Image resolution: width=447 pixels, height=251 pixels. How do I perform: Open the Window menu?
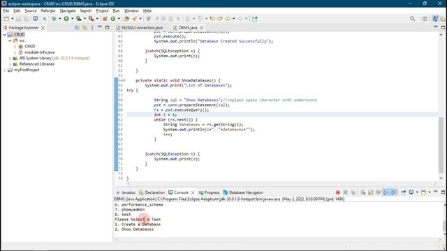(131, 10)
